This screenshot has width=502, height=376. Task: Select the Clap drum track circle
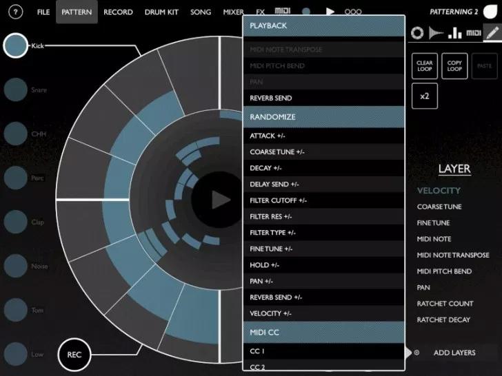[x=16, y=222]
